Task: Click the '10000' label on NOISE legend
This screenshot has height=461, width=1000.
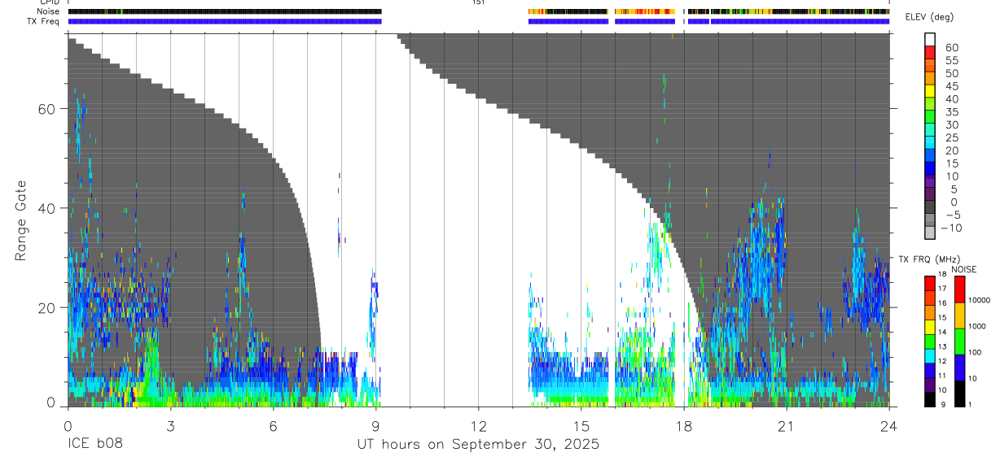Action: (980, 300)
